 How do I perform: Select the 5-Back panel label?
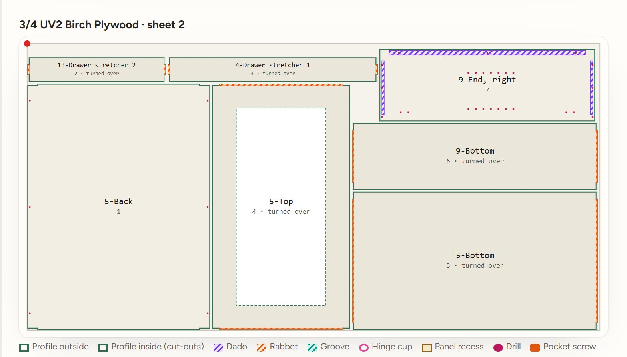tap(119, 201)
